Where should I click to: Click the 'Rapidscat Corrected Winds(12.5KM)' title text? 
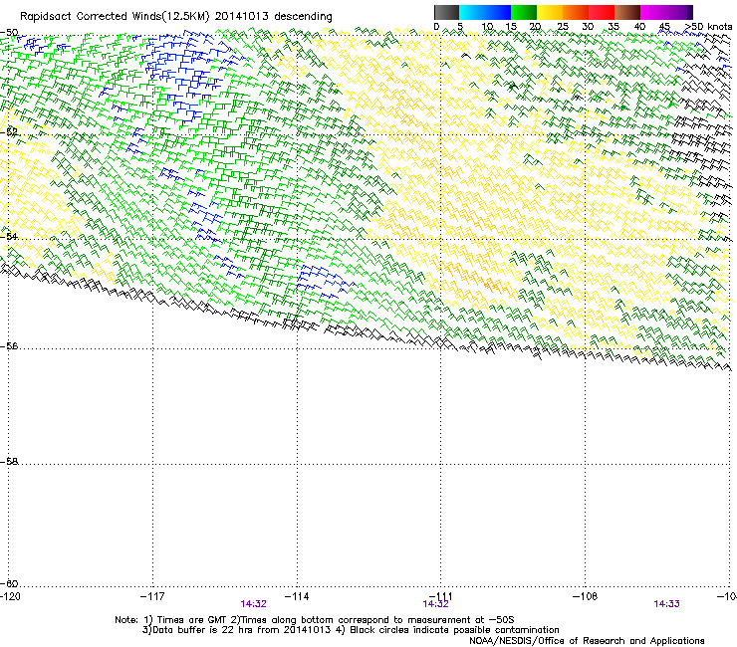click(115, 17)
